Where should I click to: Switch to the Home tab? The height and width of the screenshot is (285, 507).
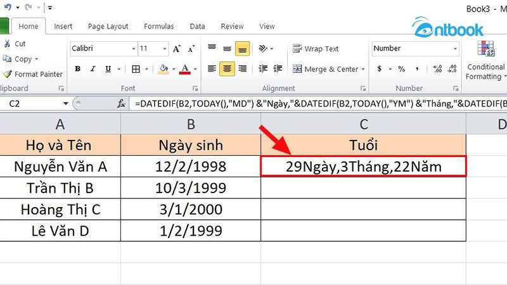28,26
